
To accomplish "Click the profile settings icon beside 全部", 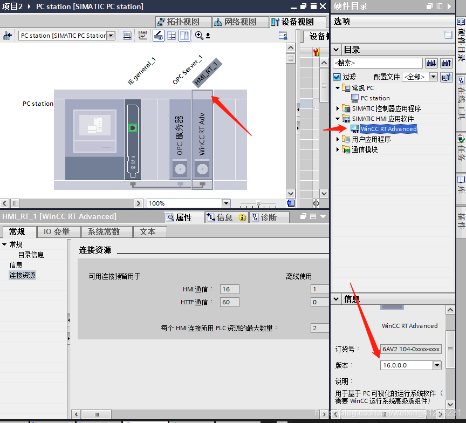I will (x=446, y=77).
